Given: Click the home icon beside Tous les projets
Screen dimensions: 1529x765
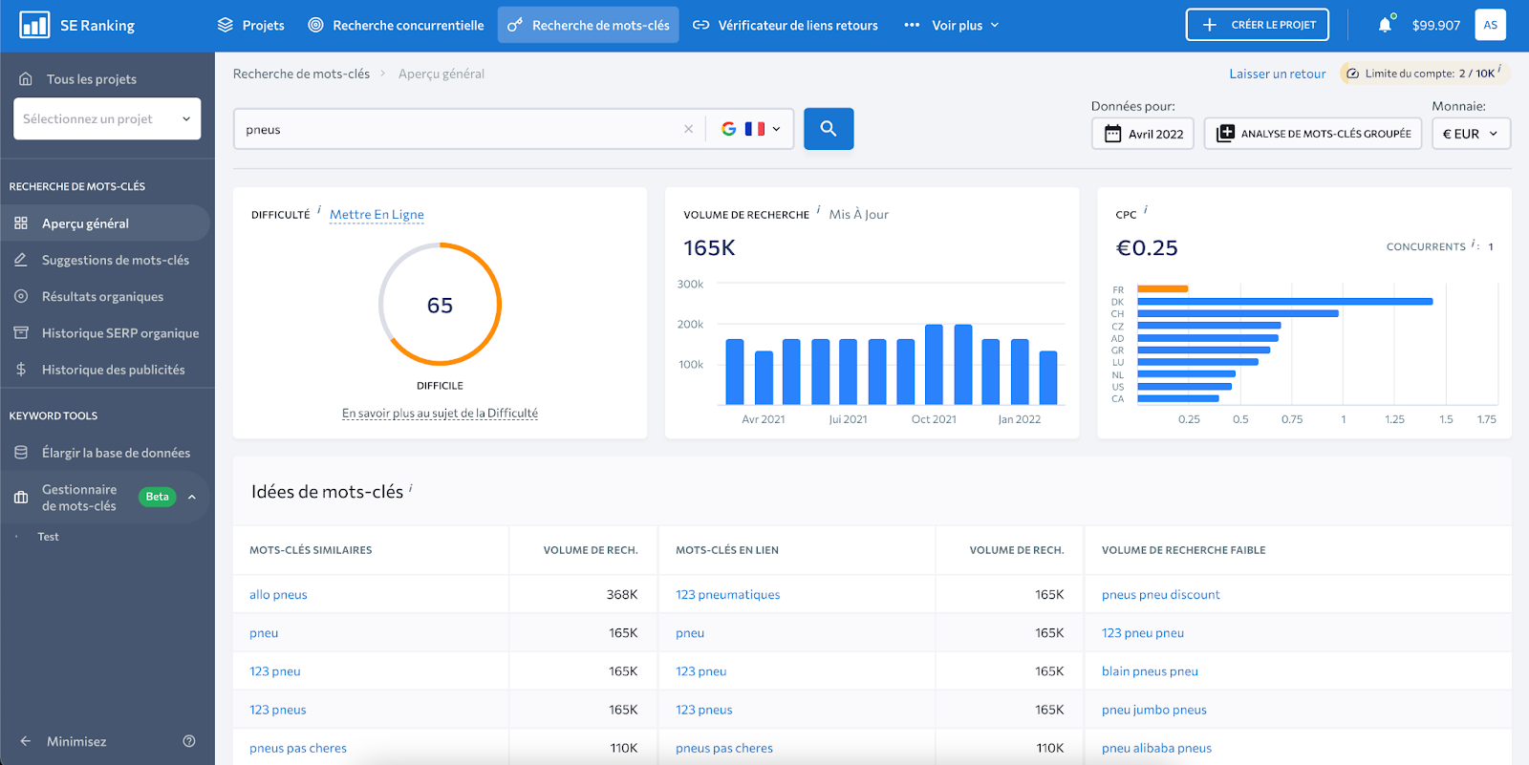Looking at the screenshot, I should pos(26,78).
